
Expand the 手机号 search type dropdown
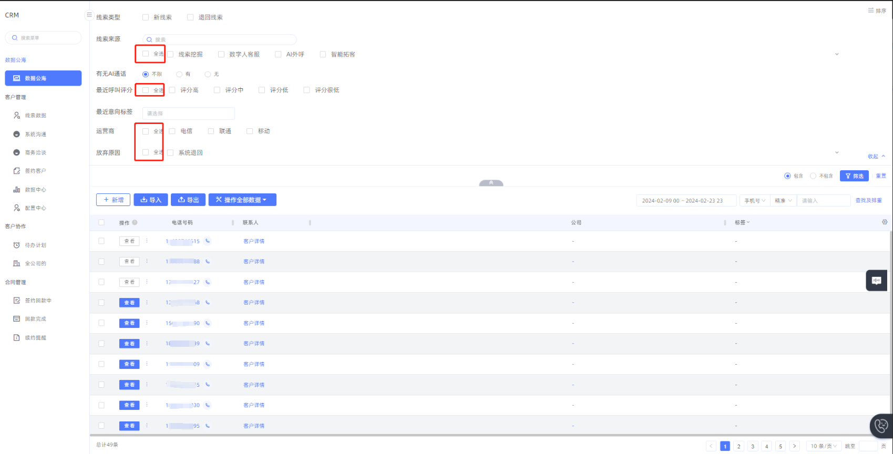pos(755,201)
